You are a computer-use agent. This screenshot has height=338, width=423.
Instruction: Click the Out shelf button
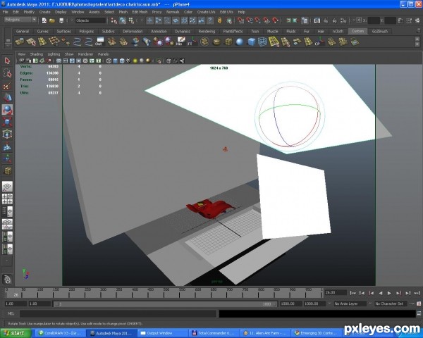coord(100,42)
